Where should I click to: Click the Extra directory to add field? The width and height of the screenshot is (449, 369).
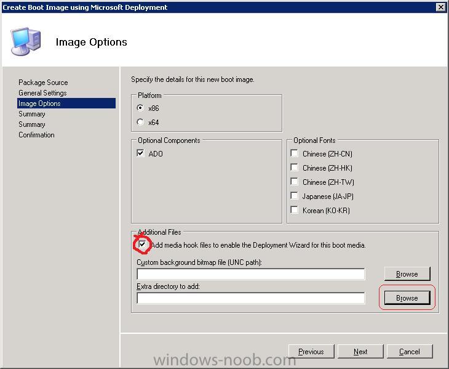pyautogui.click(x=251, y=298)
